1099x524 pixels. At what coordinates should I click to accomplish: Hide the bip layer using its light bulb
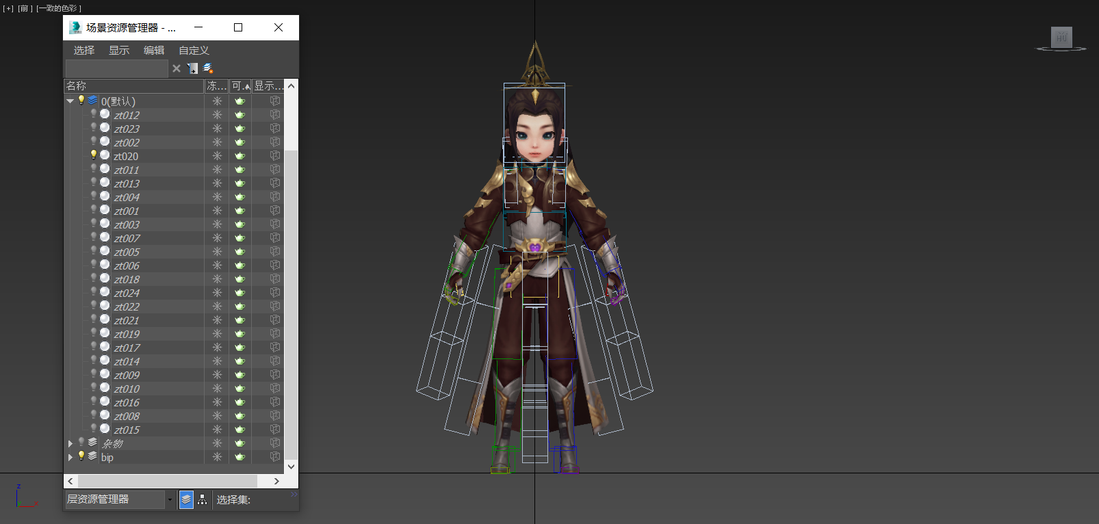81,456
